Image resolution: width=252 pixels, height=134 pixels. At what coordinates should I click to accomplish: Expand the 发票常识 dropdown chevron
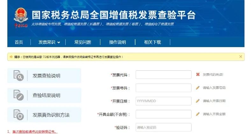pos(59,43)
